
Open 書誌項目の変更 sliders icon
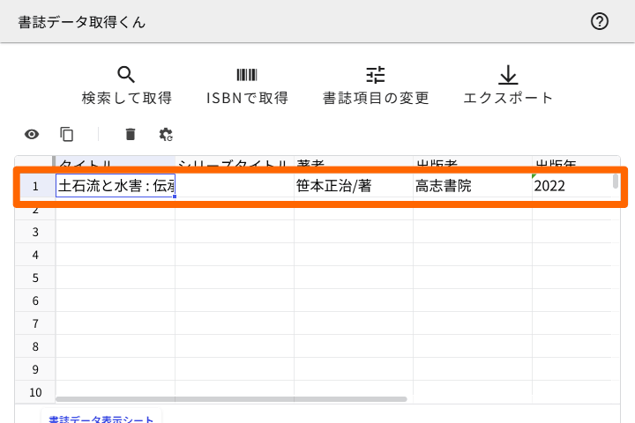(376, 75)
